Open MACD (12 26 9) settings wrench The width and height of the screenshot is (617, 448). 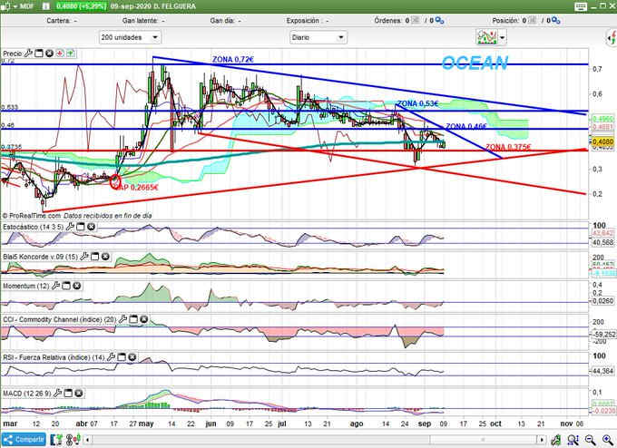point(57,393)
